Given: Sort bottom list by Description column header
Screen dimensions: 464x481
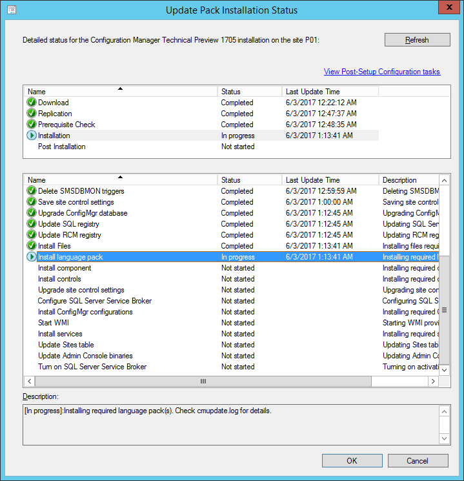Looking at the screenshot, I should coord(409,179).
